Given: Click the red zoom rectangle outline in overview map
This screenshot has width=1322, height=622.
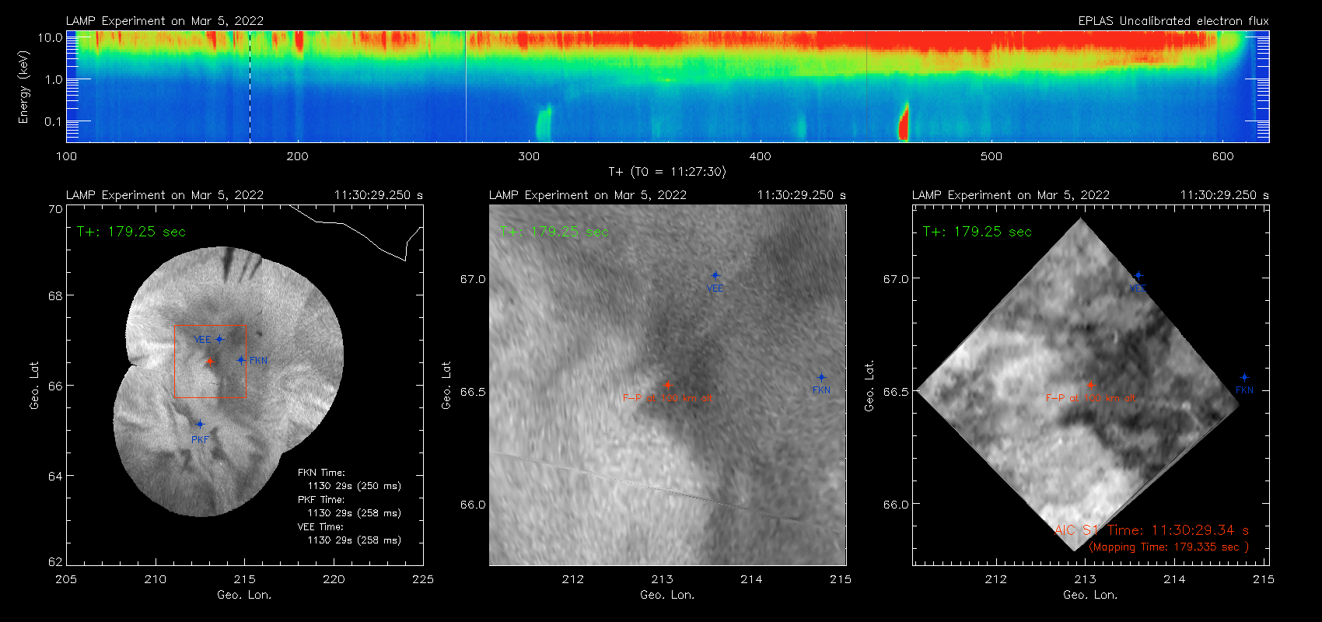Looking at the screenshot, I should tap(210, 362).
